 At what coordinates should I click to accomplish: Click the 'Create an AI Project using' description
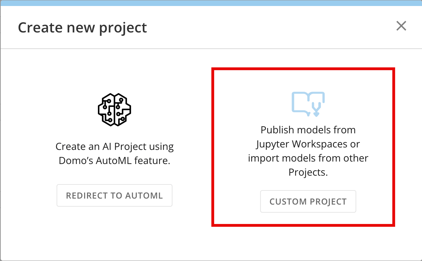tap(115, 153)
